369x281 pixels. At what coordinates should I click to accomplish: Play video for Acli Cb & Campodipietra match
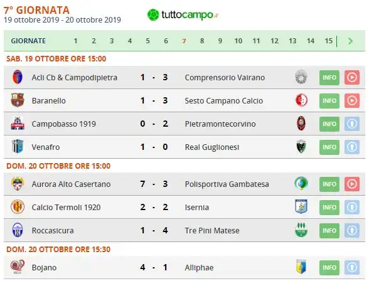pos(352,77)
